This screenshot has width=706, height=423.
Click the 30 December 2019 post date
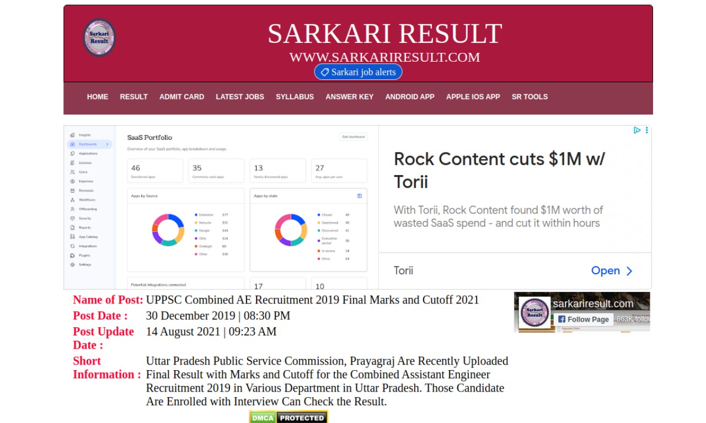(218, 316)
